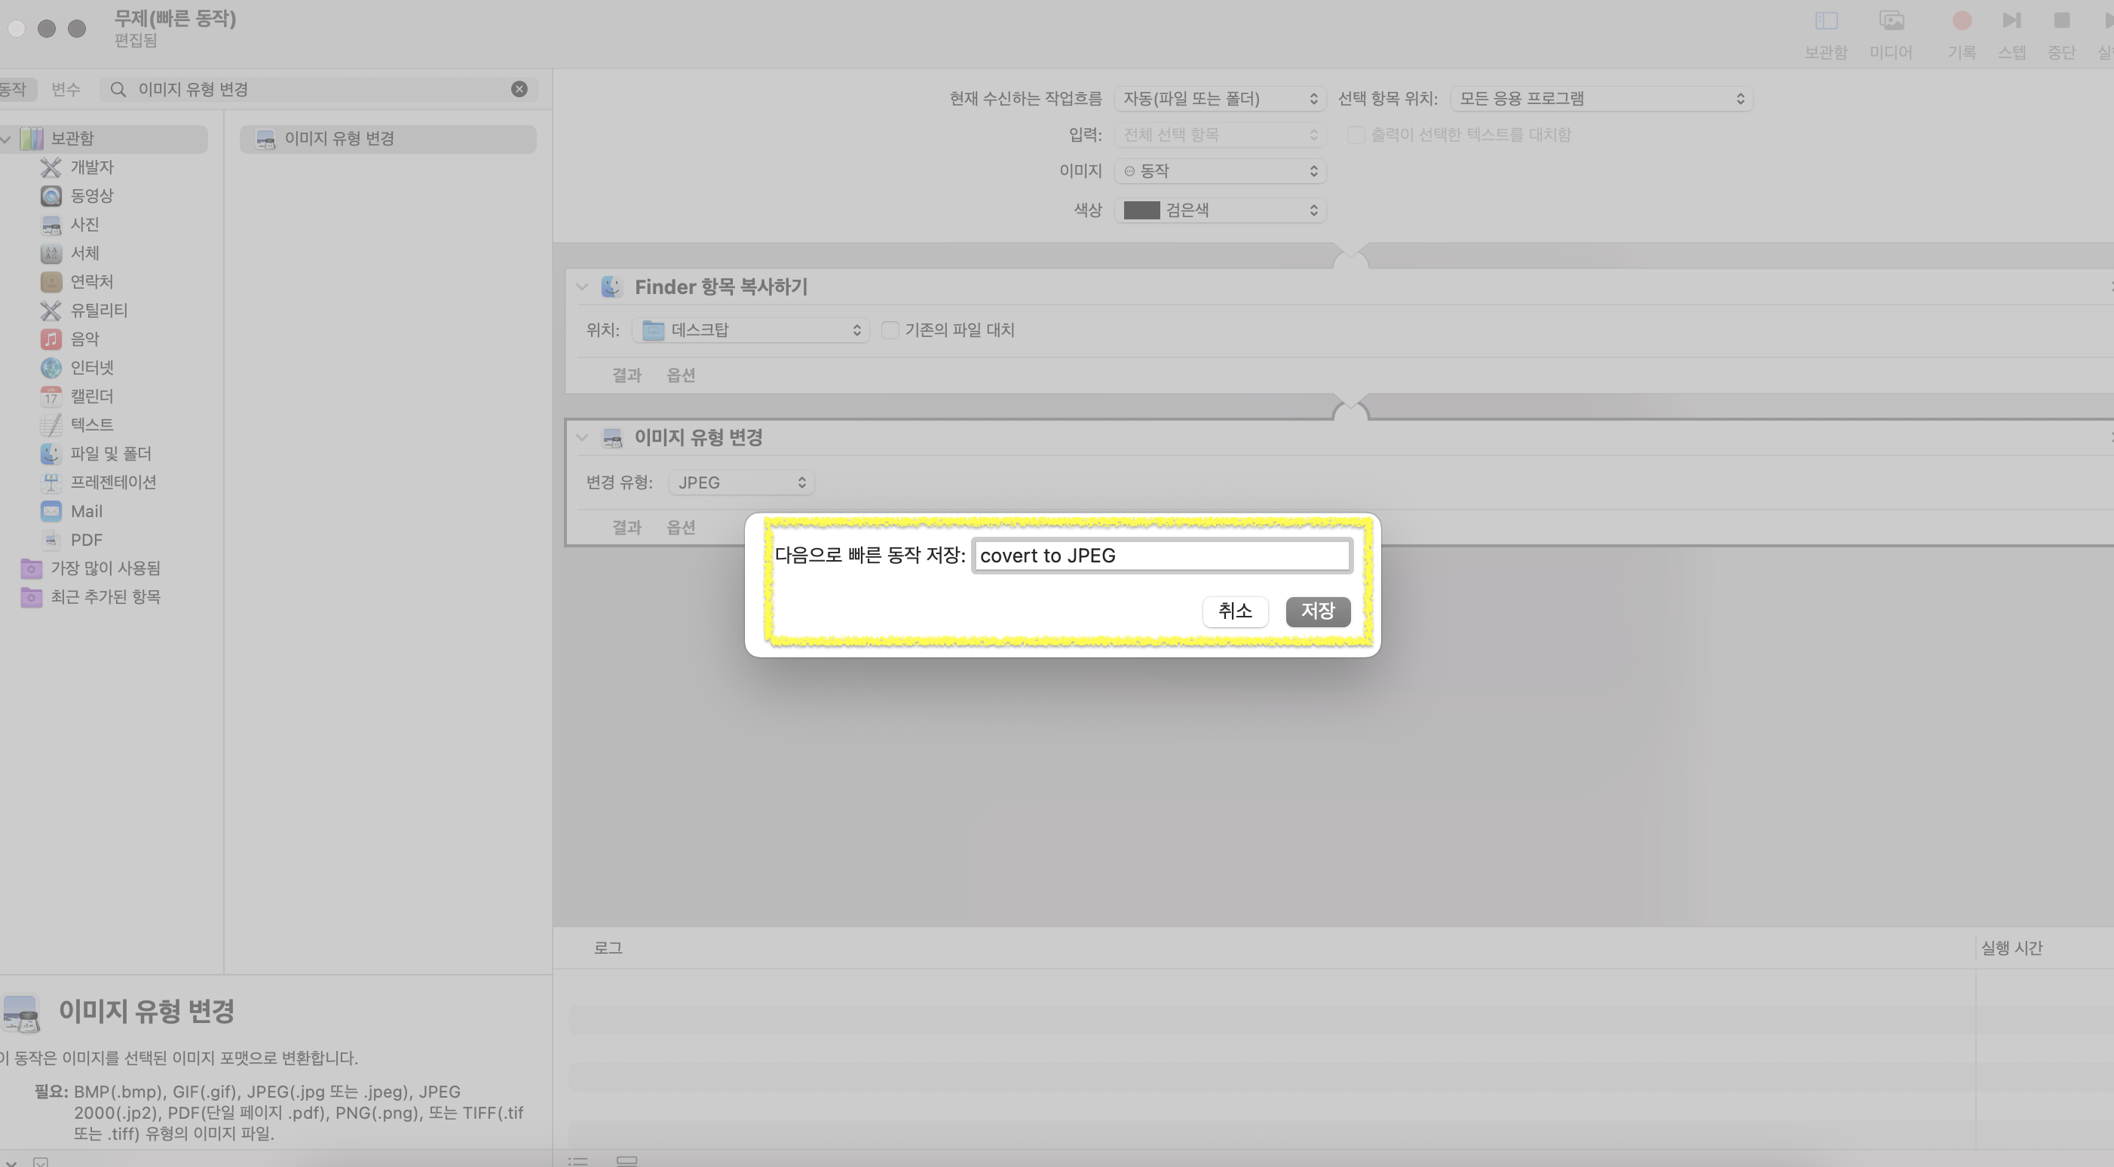The image size is (2114, 1167).
Task: Open the JPEG conversion type dropdown
Action: (741, 482)
